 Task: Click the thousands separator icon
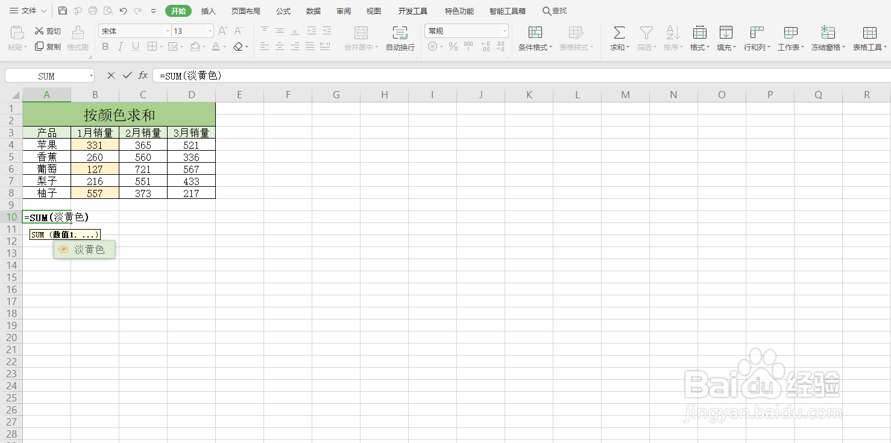click(x=468, y=46)
